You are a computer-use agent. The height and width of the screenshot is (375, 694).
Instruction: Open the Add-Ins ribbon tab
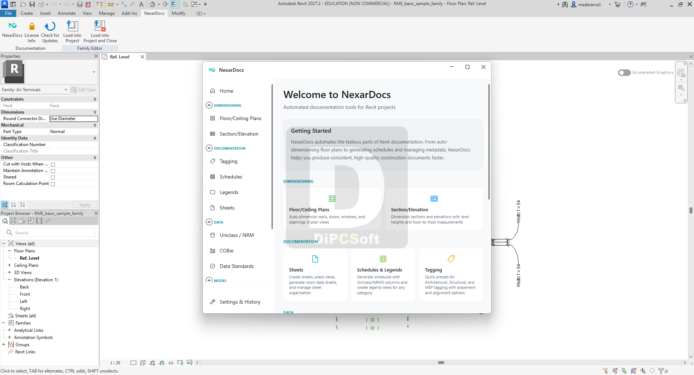click(x=129, y=13)
